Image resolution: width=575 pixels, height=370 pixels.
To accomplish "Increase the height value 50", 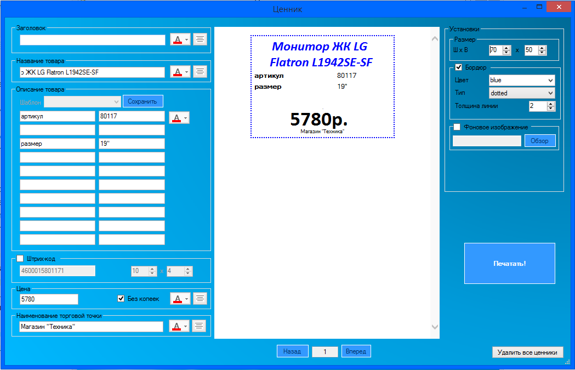I will click(x=542, y=48).
